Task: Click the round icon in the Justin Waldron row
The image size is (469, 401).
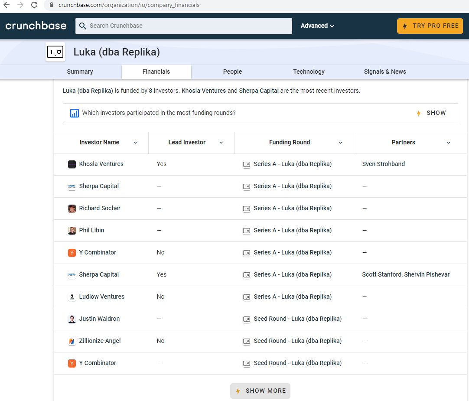Action: tap(247, 319)
